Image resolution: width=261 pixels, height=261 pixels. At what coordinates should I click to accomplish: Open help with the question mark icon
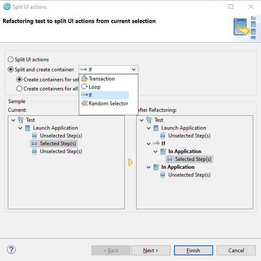11,250
